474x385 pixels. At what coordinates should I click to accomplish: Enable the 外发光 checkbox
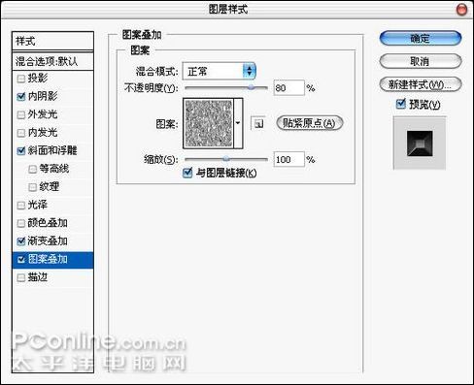click(x=20, y=114)
